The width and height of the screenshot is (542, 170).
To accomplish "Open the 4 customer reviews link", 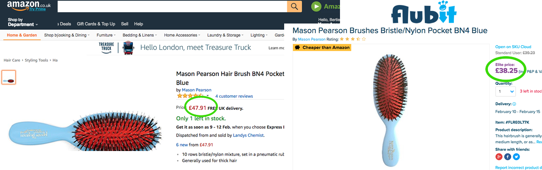I will click(x=234, y=96).
